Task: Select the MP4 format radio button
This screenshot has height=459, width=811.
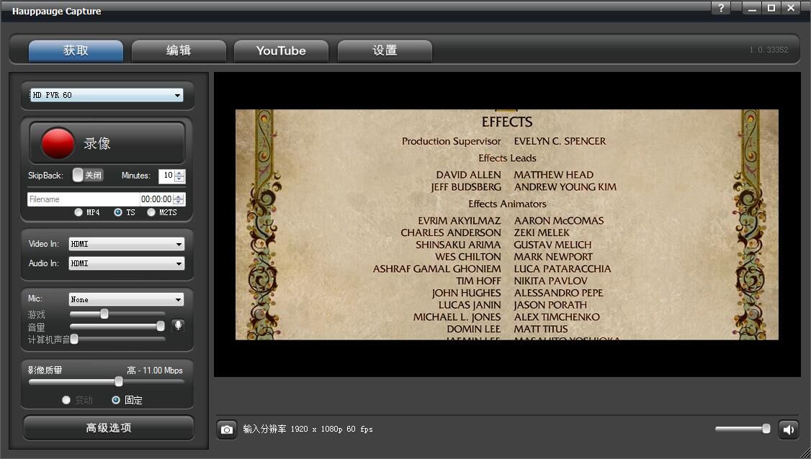Action: 79,212
